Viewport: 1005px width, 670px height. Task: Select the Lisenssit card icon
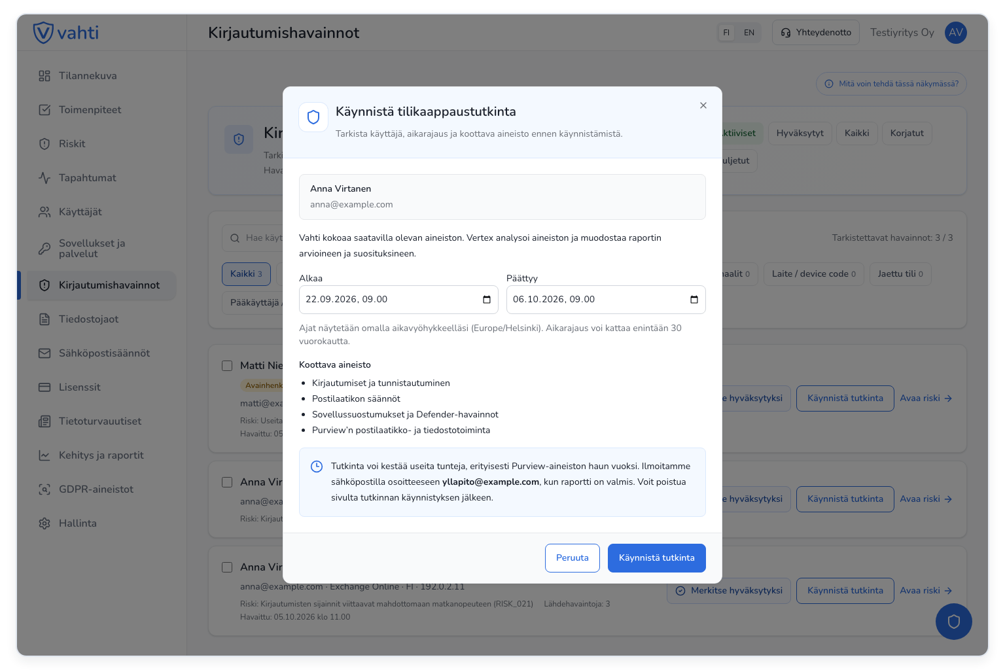tap(44, 387)
